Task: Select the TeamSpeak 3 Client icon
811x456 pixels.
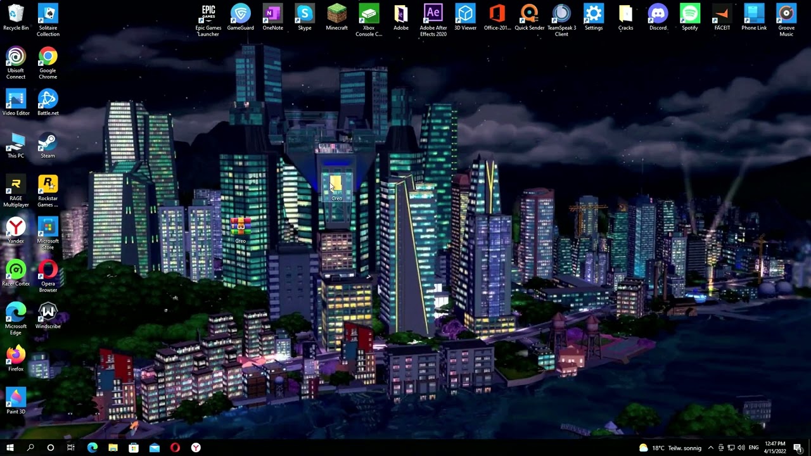Action: (x=561, y=20)
